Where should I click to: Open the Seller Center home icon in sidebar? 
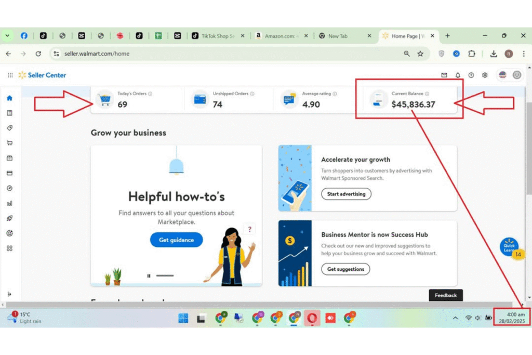pyautogui.click(x=9, y=98)
